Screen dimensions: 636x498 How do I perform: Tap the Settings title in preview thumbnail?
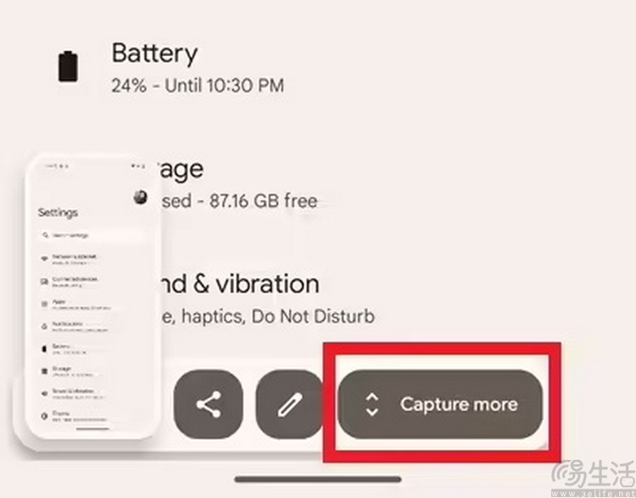[x=58, y=213]
